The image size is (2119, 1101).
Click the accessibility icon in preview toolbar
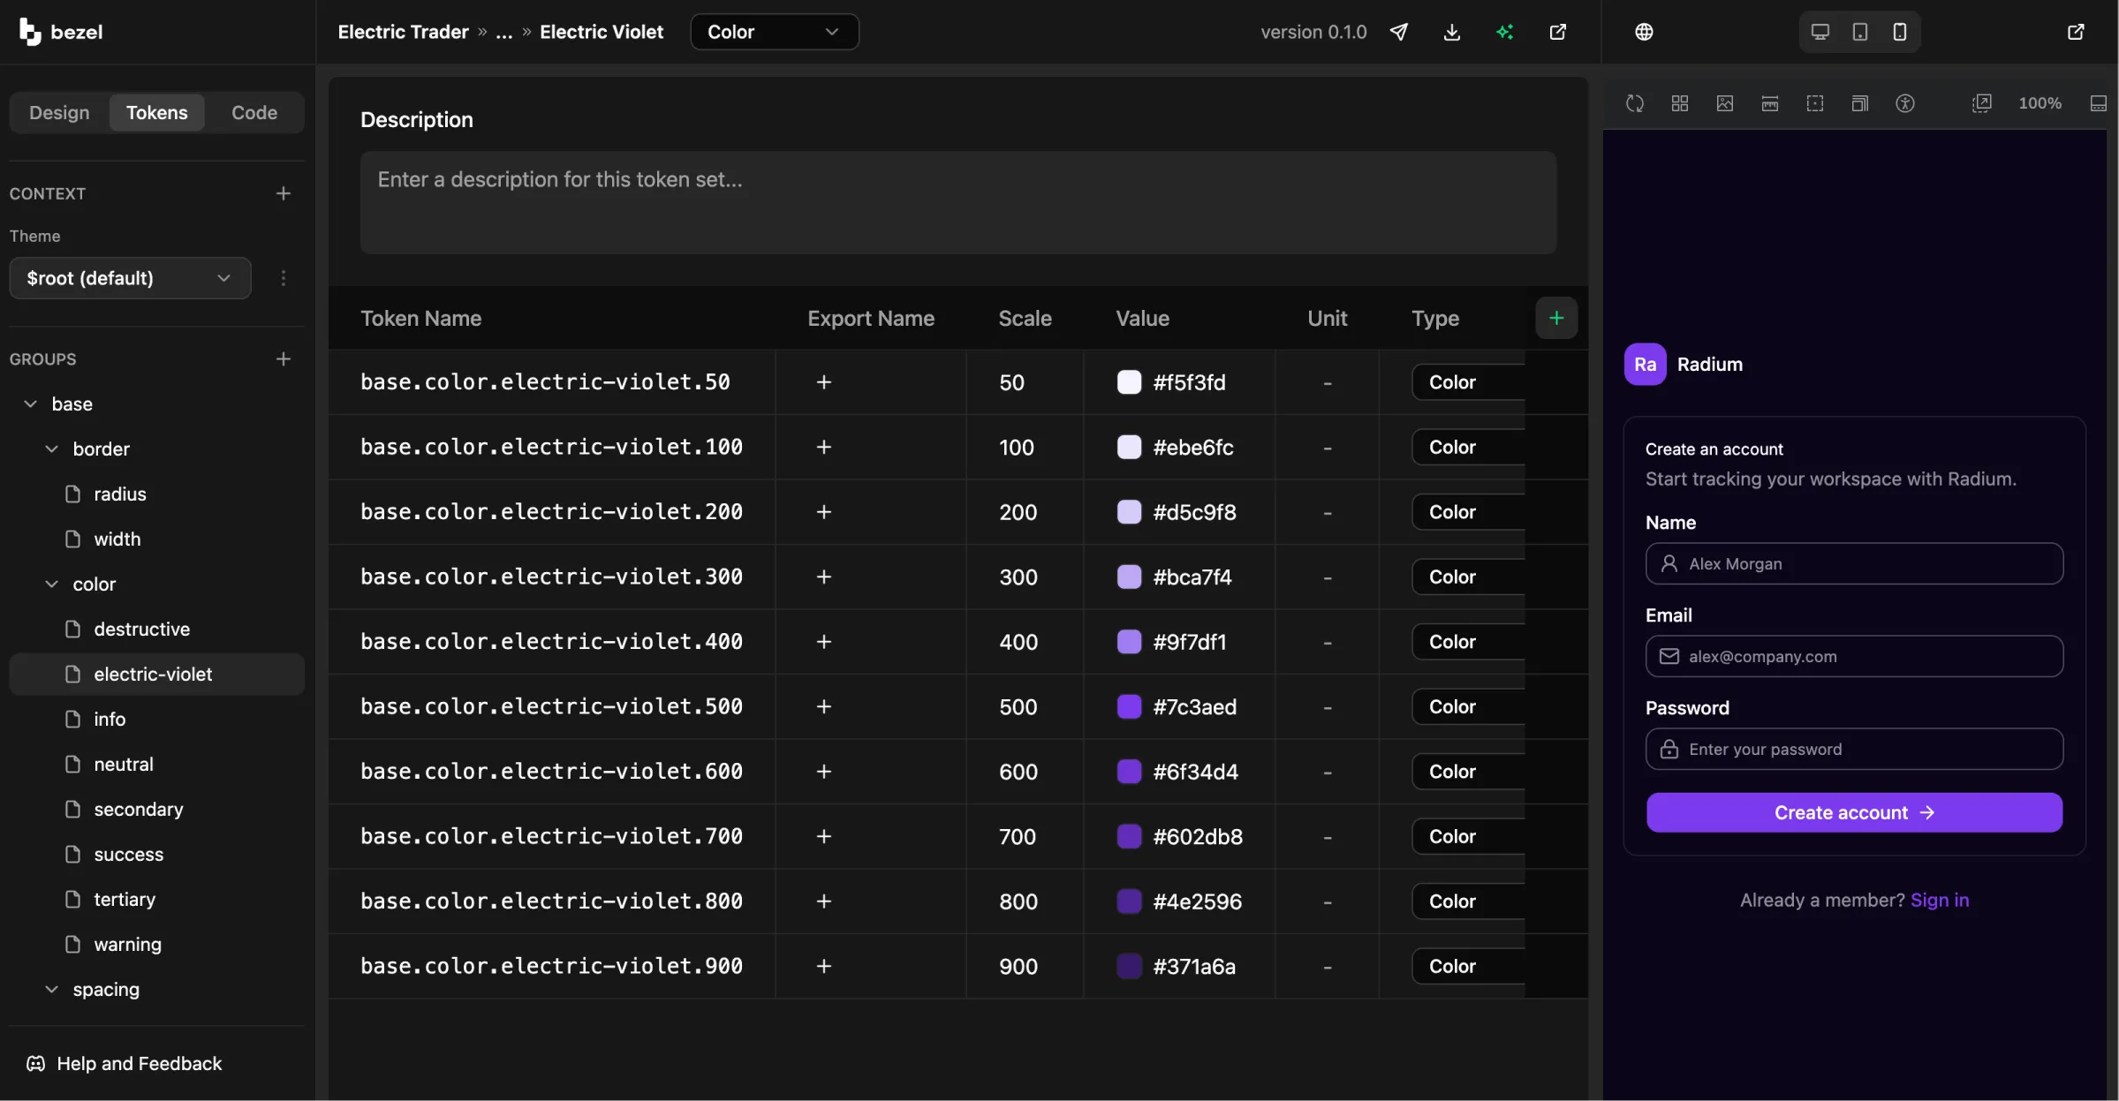(x=1905, y=103)
